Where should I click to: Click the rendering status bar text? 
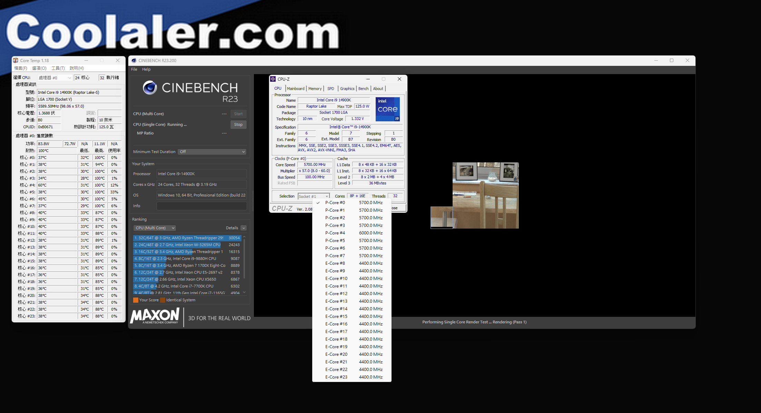tap(474, 322)
